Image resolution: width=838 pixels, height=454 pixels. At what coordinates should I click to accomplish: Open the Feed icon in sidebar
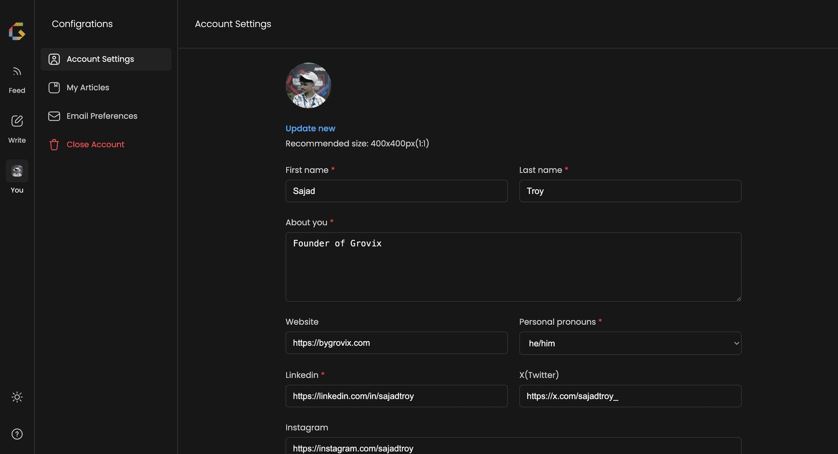click(17, 72)
